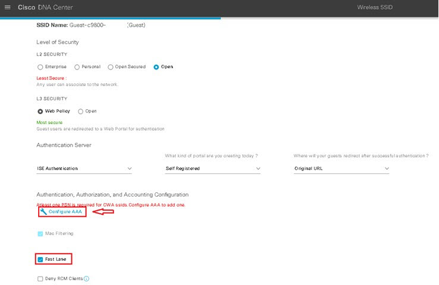Screen dimensions: 439x285
Task: Toggle the Mac Filtering checkbox
Action: [x=40, y=233]
